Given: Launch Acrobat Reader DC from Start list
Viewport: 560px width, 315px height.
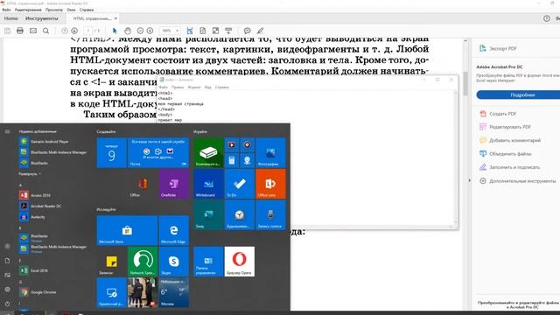Looking at the screenshot, I should [40, 206].
